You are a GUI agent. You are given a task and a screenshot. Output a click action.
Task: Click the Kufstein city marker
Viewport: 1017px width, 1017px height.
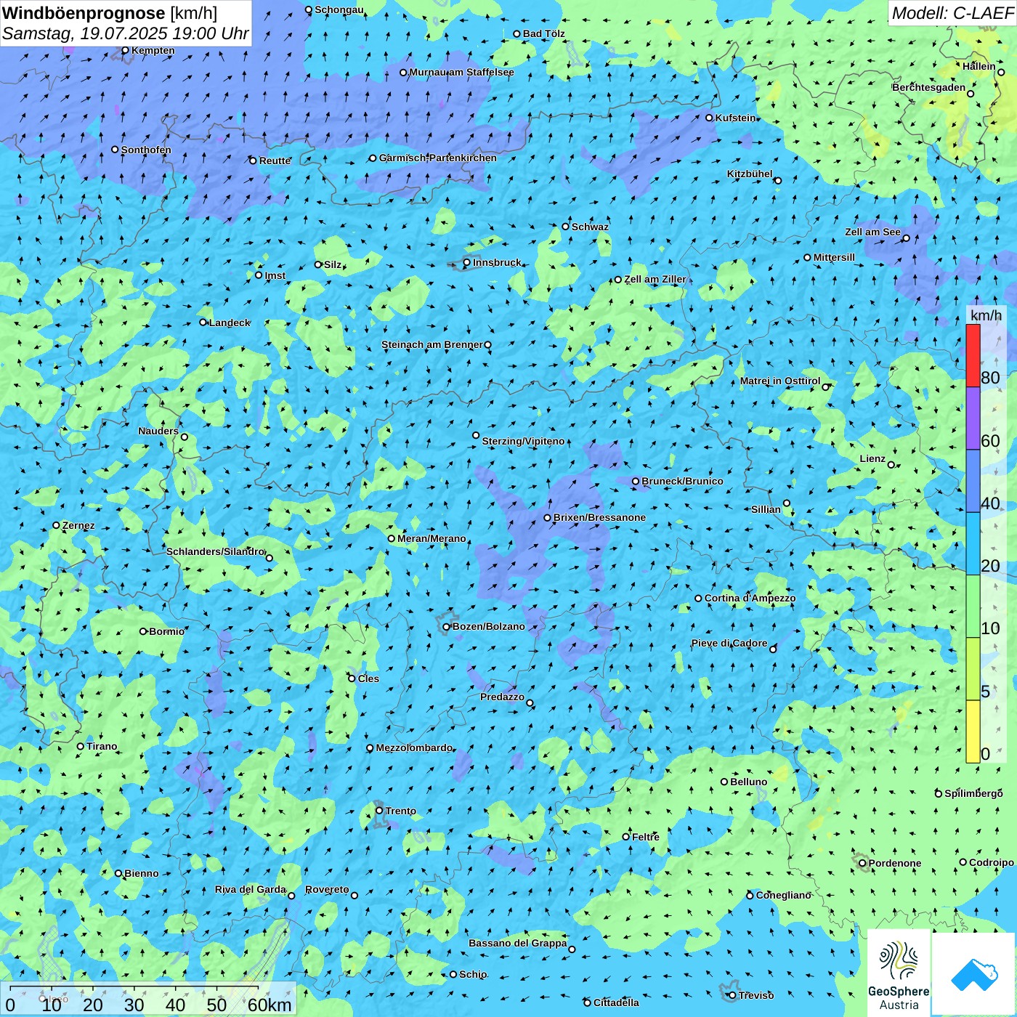coord(709,118)
